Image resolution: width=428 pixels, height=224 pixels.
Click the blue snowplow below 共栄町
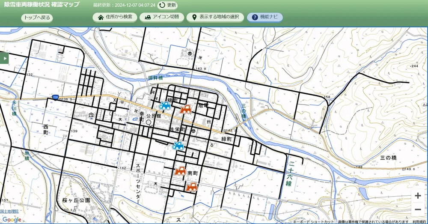click(x=178, y=146)
